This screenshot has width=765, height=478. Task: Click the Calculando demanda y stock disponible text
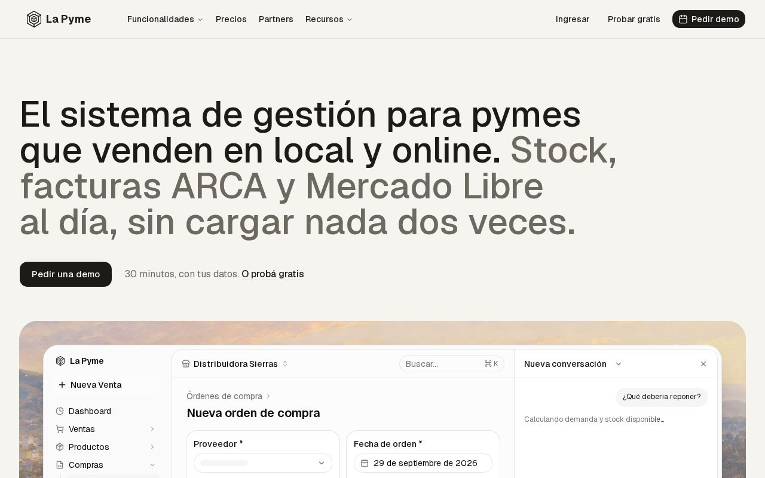pos(594,419)
